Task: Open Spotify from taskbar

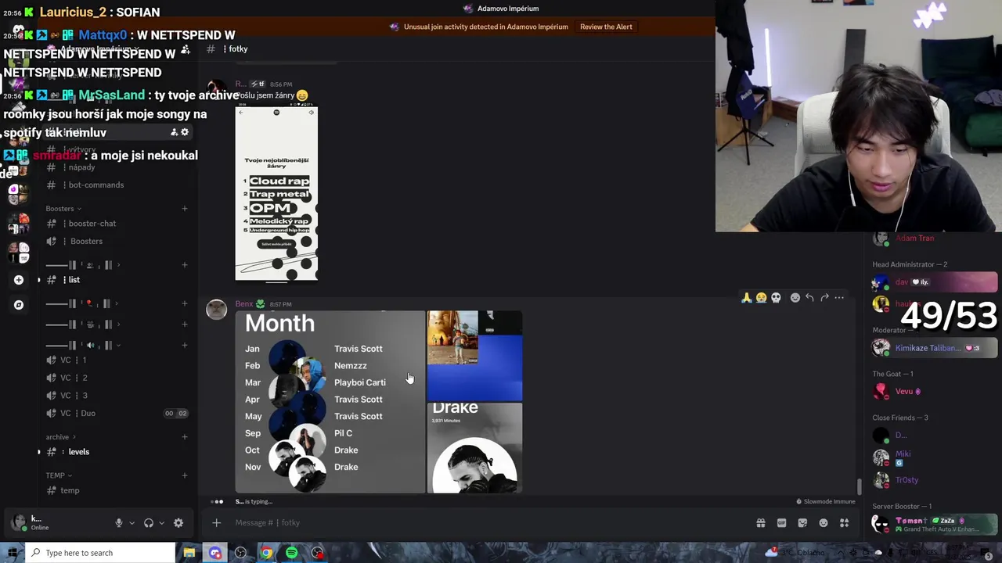Action: pyautogui.click(x=292, y=553)
